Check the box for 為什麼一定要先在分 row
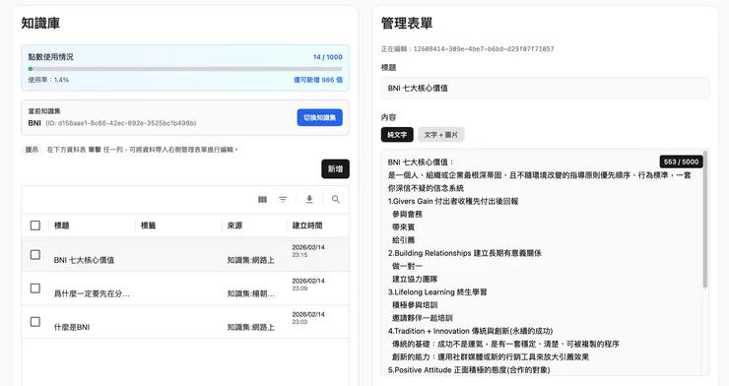 tap(34, 288)
